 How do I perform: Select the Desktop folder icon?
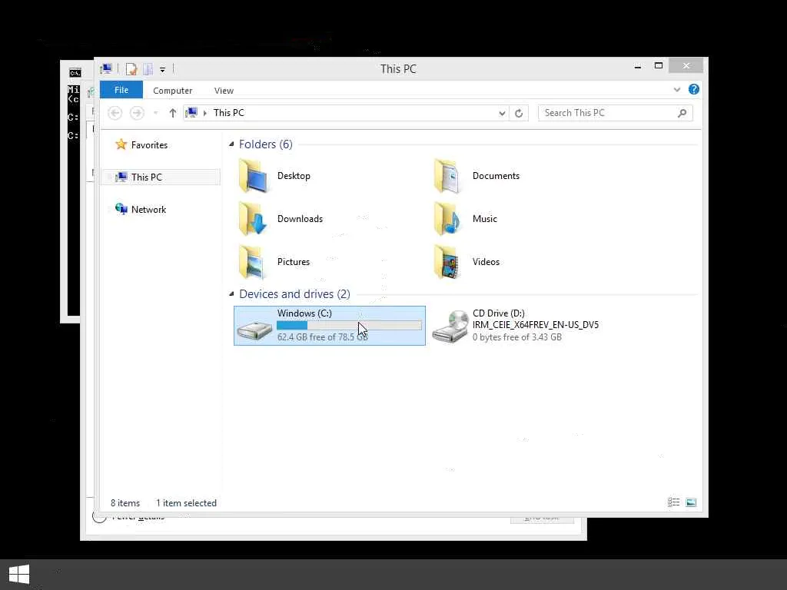click(x=253, y=176)
